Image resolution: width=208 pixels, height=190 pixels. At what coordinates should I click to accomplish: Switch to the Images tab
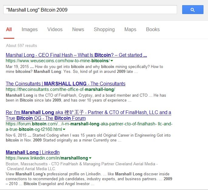(x=29, y=29)
